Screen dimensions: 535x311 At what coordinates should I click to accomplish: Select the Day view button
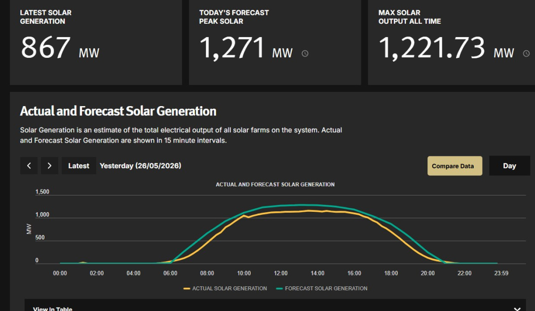coord(509,165)
